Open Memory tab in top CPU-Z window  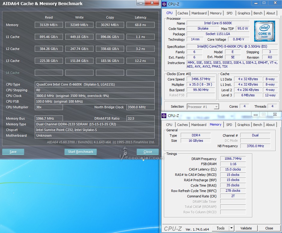click(216, 13)
